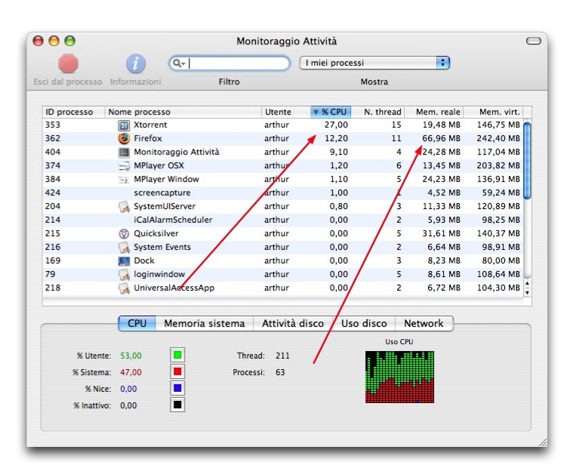Switch to the Memoria sistema tab
This screenshot has height=465, width=570.
(x=205, y=323)
